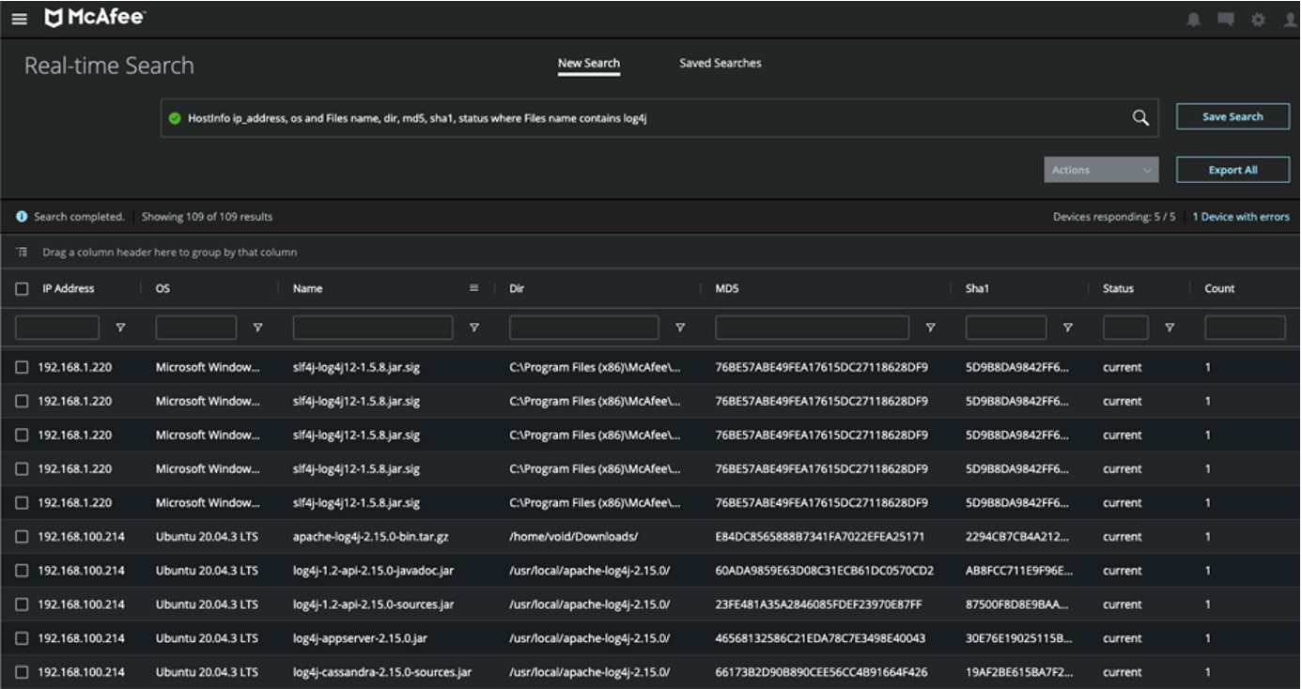This screenshot has height=689, width=1302.
Task: Click the Sha1 value starting 30E76E19025115B
Action: click(x=1018, y=638)
